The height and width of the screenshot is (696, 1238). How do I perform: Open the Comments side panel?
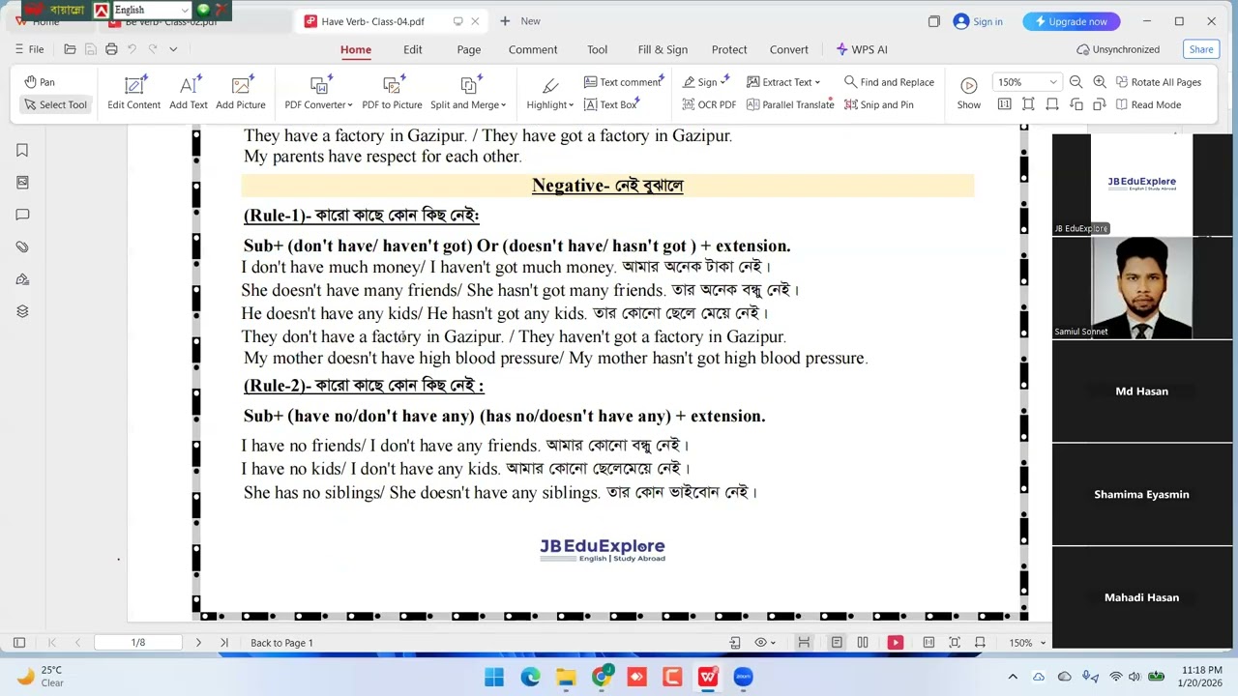[x=22, y=215]
